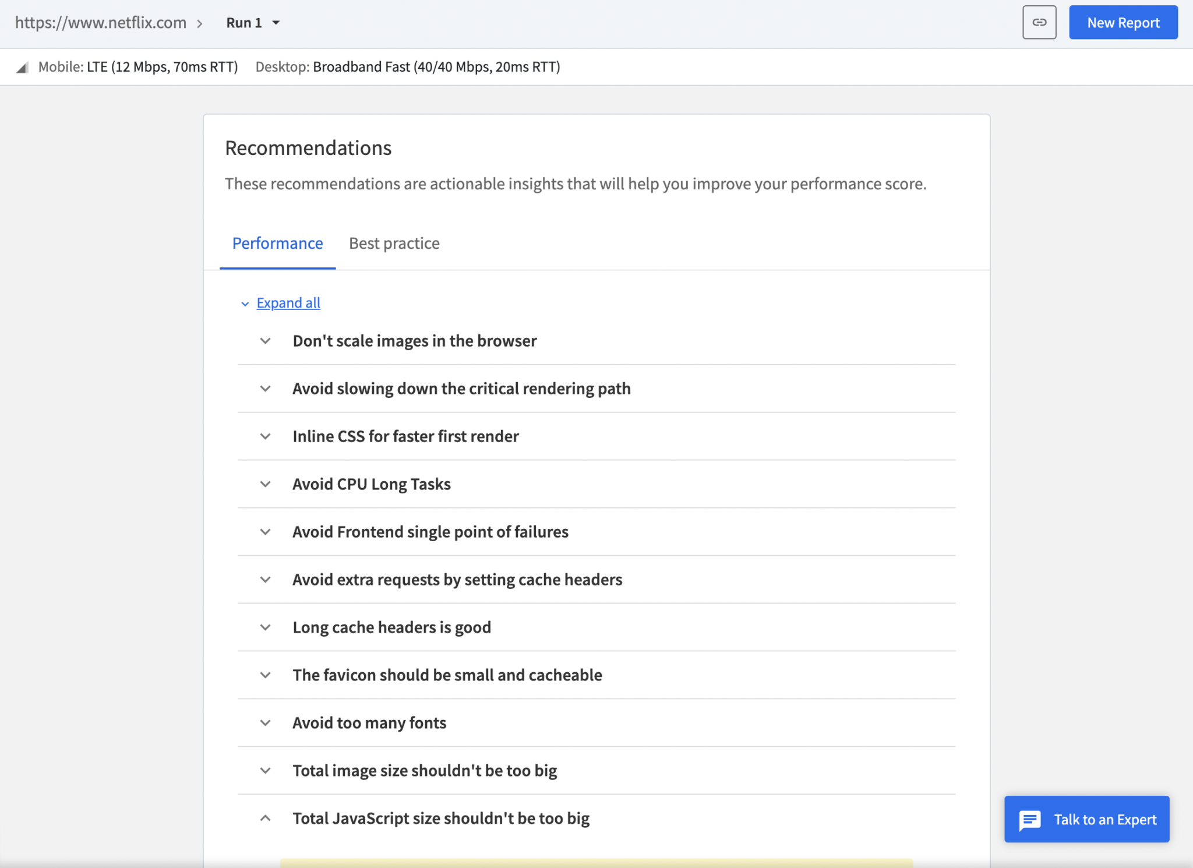1193x868 pixels.
Task: Click the breadcrumb arrow after netflix.com
Action: [x=200, y=23]
